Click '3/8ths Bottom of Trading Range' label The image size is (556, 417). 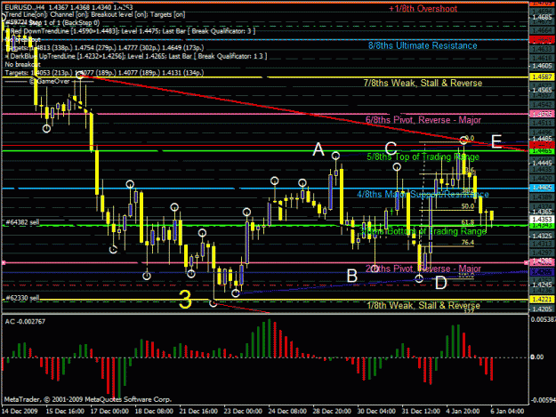[423, 231]
